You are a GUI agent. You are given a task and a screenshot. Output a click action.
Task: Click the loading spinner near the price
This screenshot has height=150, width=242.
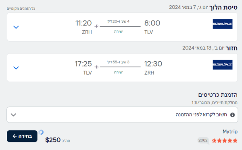pos(41,132)
